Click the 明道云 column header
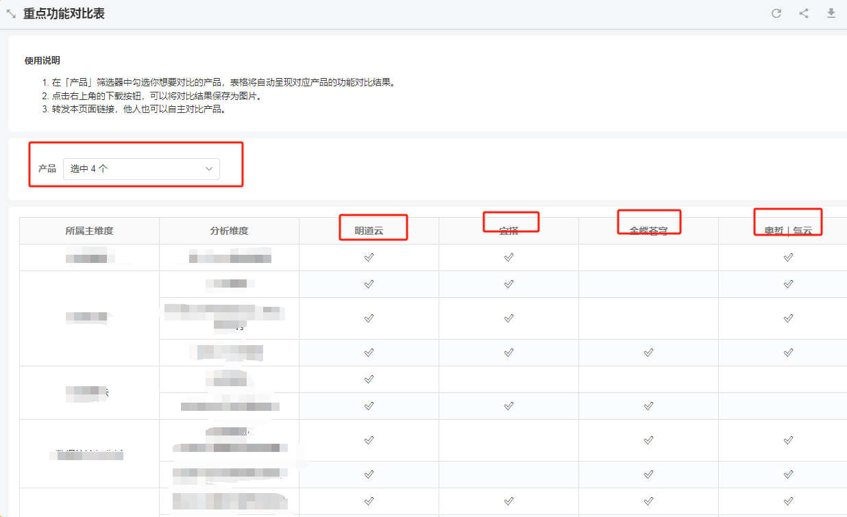This screenshot has width=847, height=517. pyautogui.click(x=369, y=231)
